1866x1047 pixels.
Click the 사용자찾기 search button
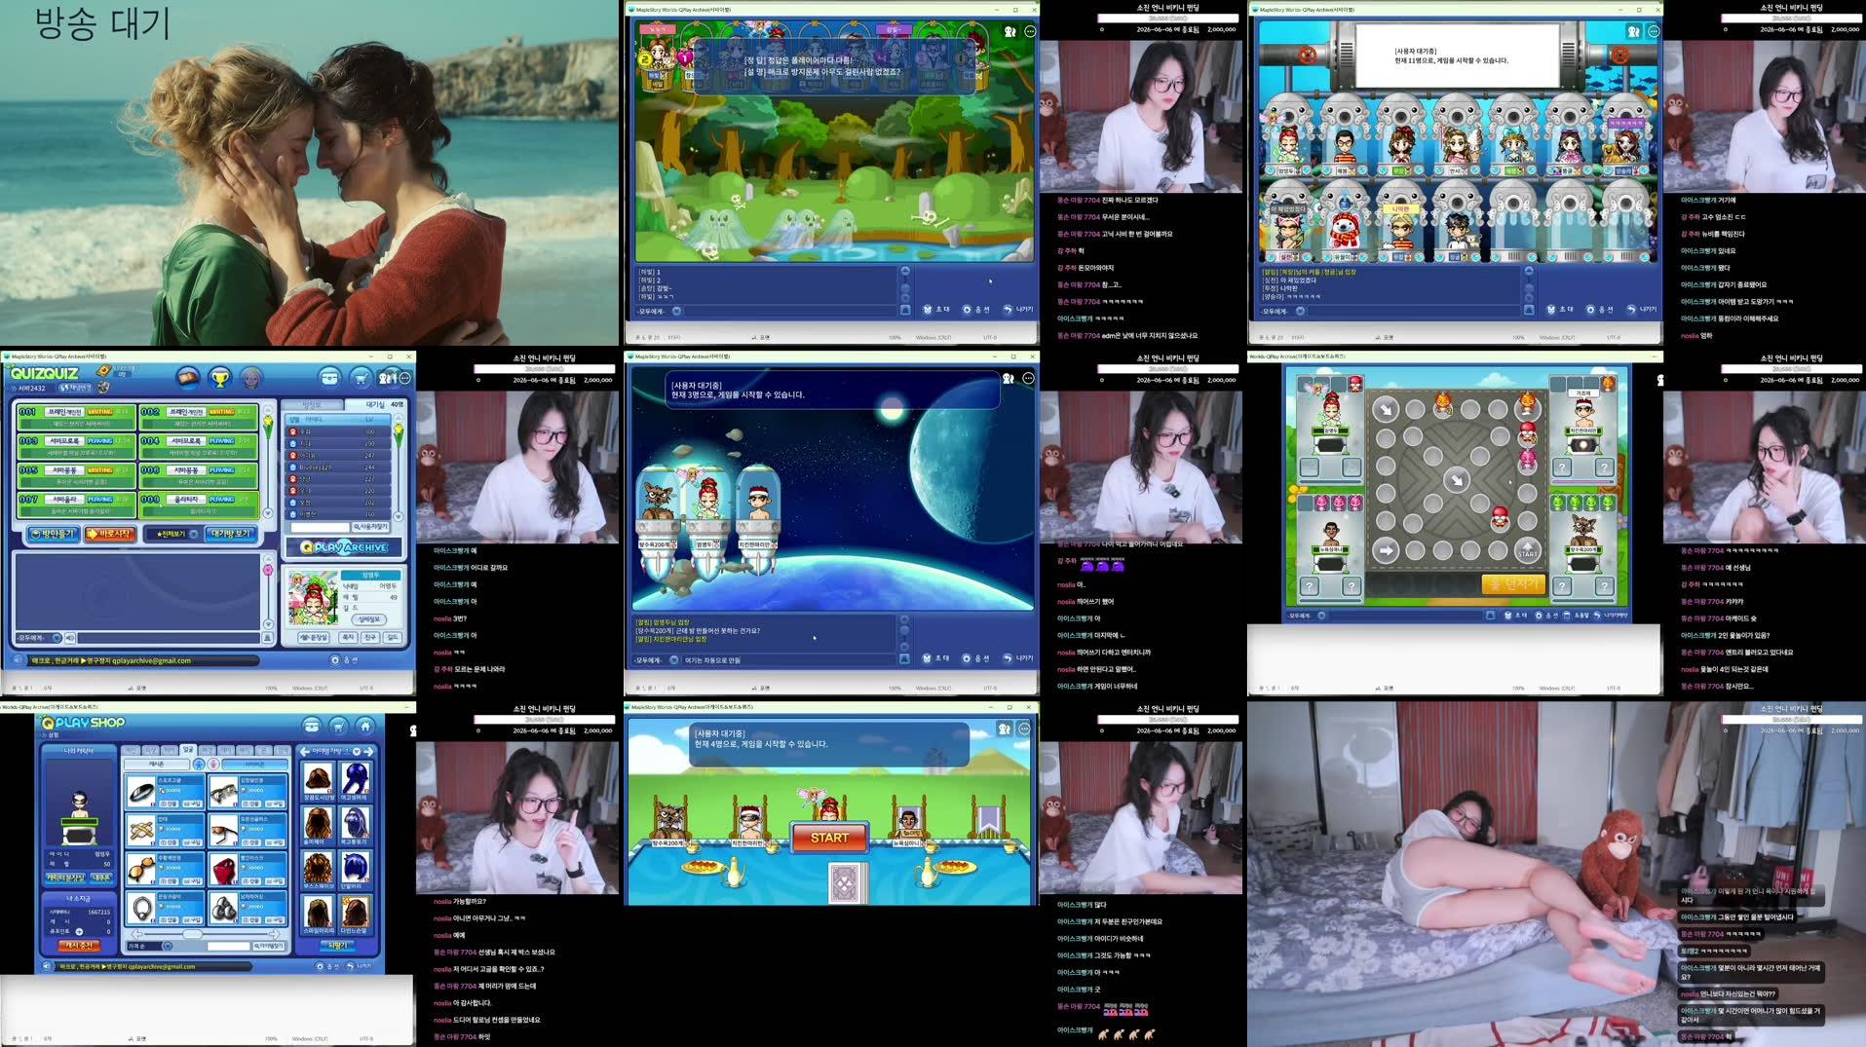(x=371, y=527)
